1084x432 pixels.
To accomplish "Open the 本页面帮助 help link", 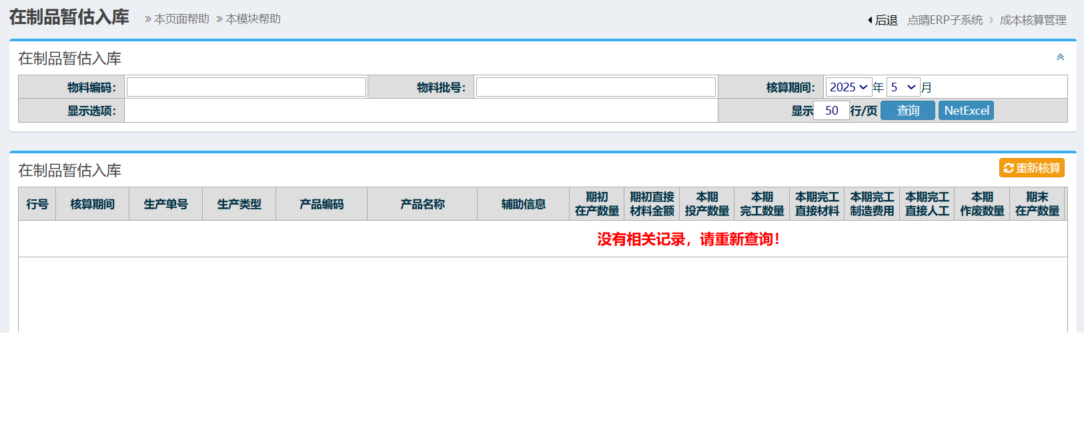I will tap(177, 19).
